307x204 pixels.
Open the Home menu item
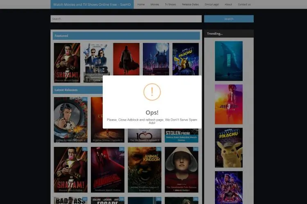(141, 4)
